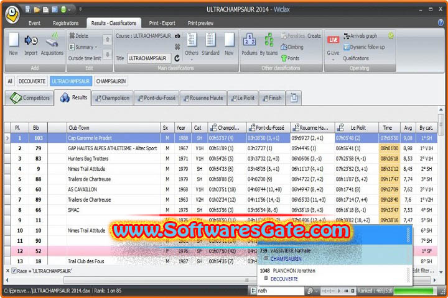
Task: Open the Podiums classification
Action: click(250, 44)
